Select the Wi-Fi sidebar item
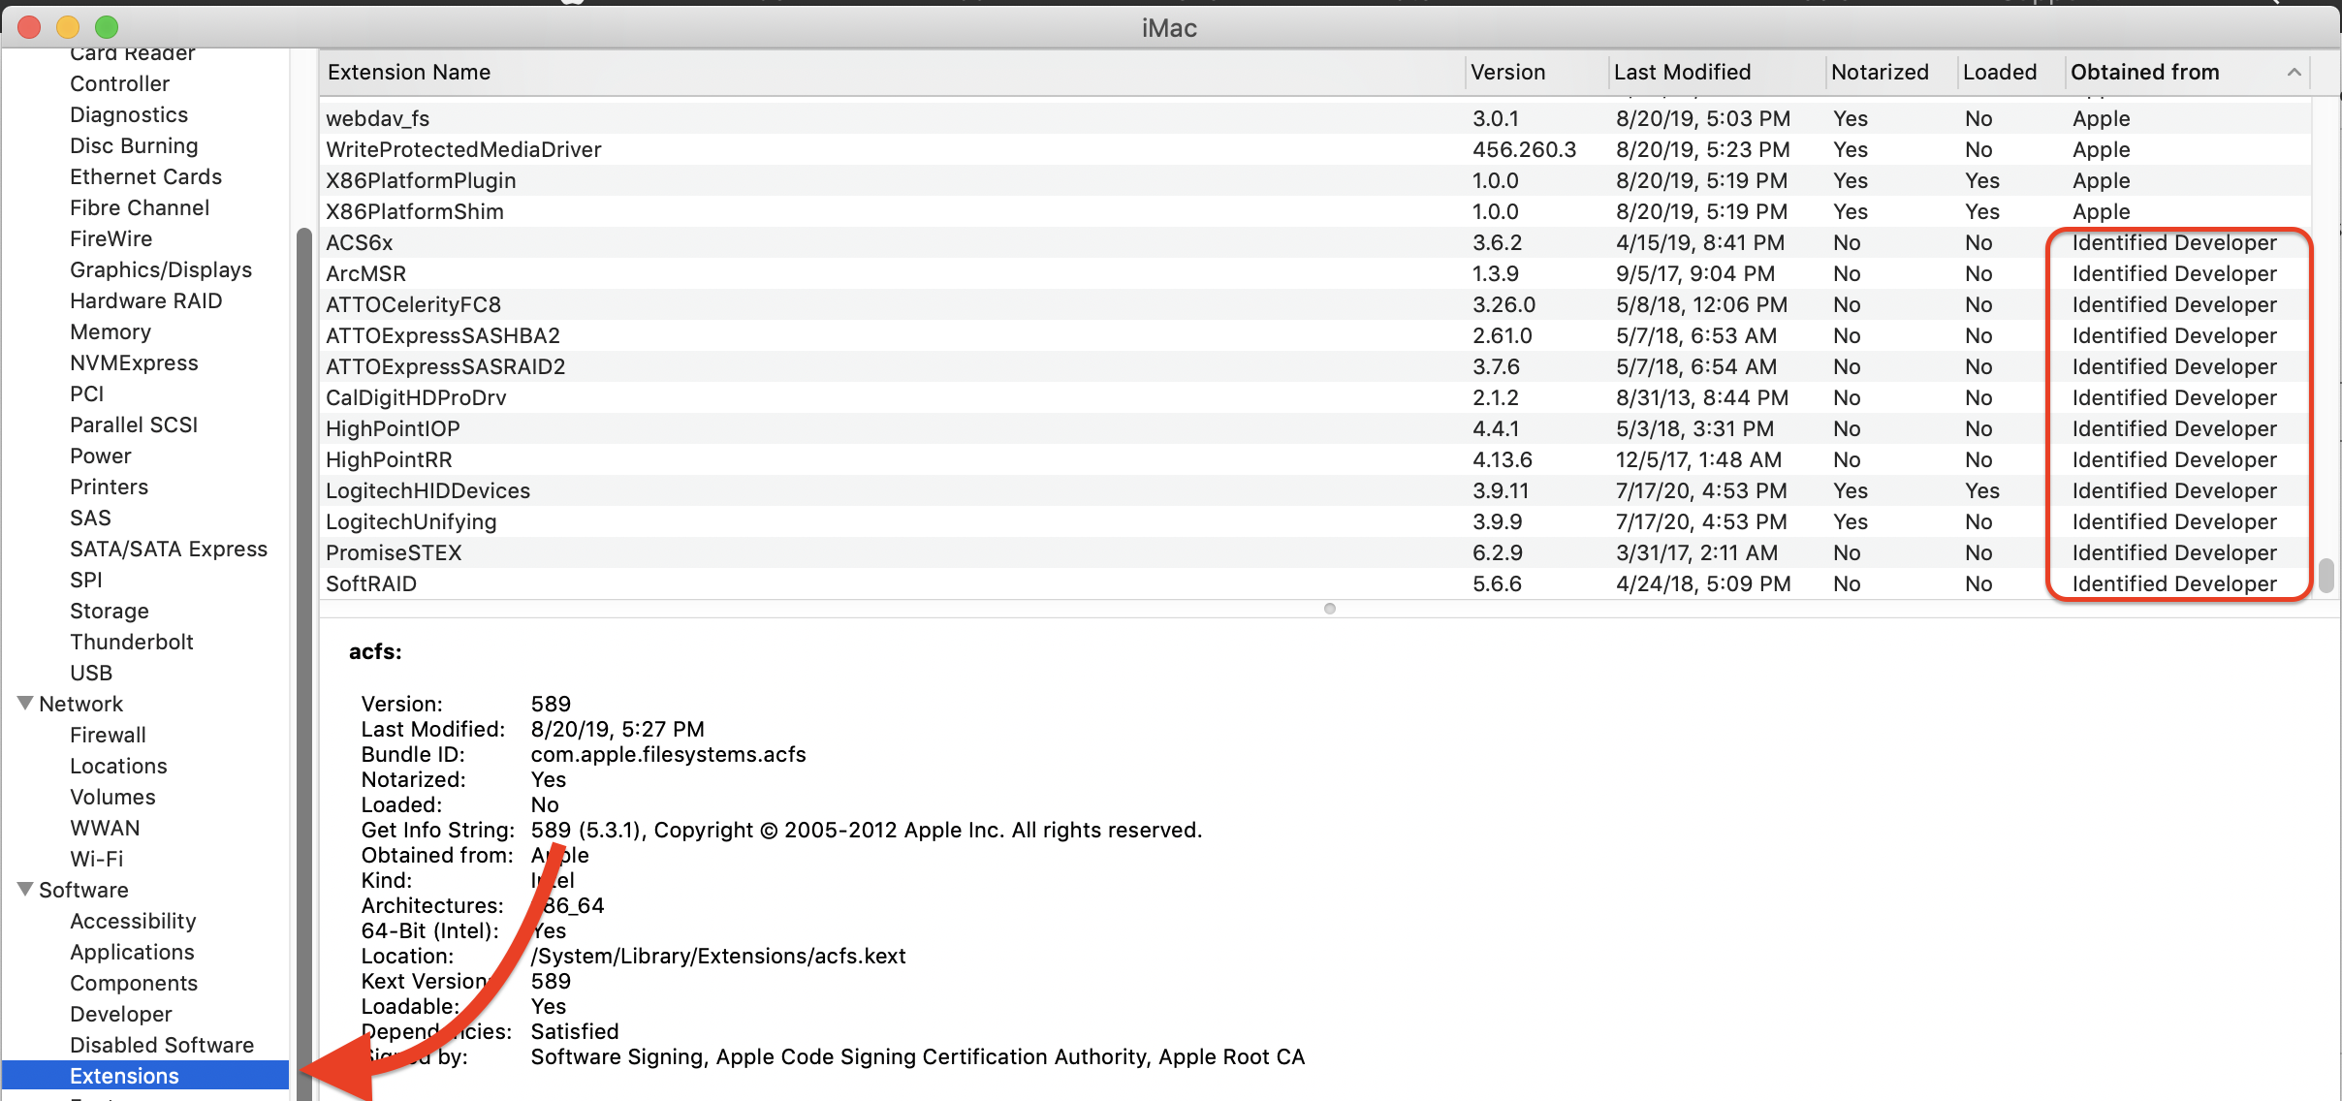Screen dimensions: 2342x1101 (x=96, y=860)
